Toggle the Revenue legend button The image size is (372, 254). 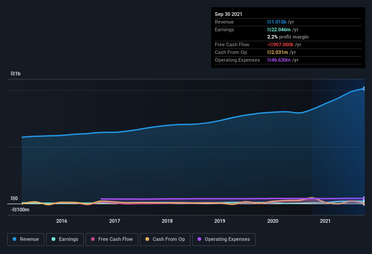[26, 239]
